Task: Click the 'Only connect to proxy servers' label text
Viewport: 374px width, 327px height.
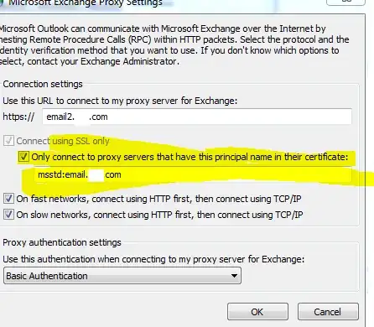Action: 190,157
